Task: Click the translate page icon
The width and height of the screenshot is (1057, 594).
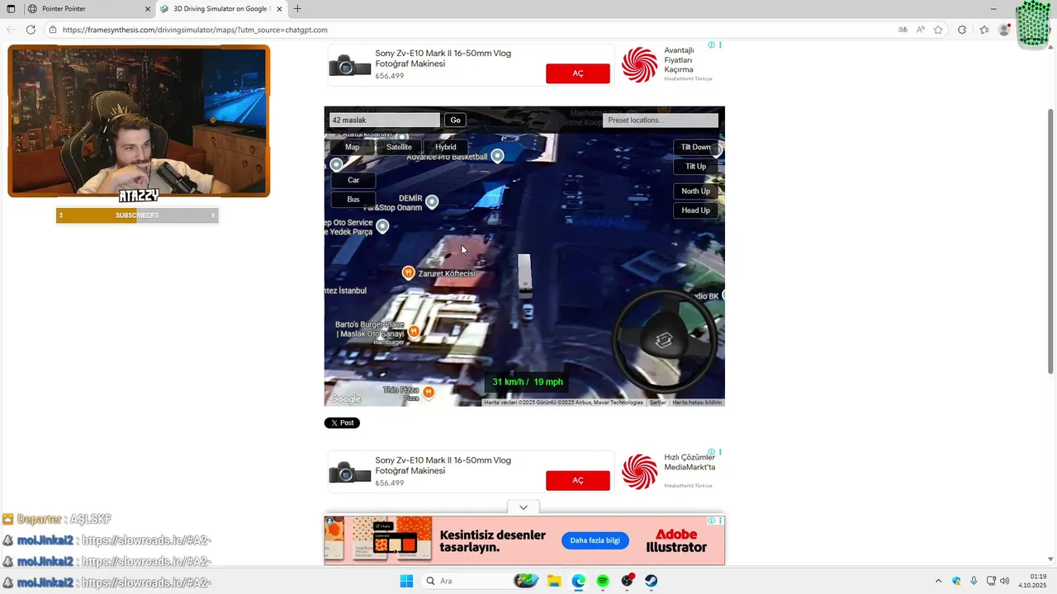Action: 903,30
